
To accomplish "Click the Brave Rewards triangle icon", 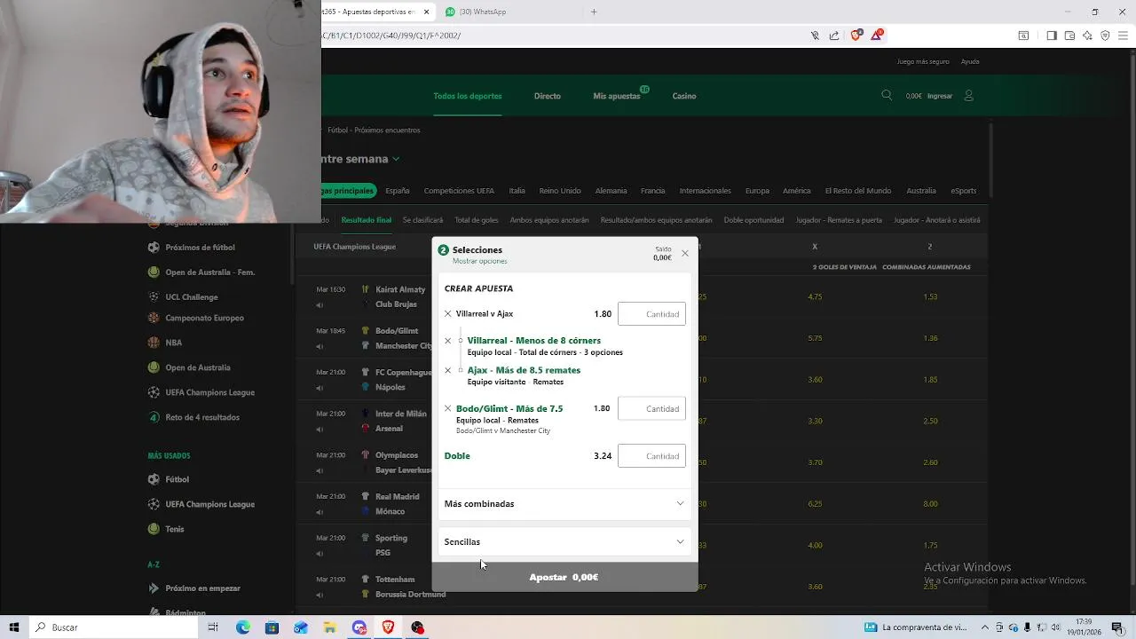I will point(877,35).
